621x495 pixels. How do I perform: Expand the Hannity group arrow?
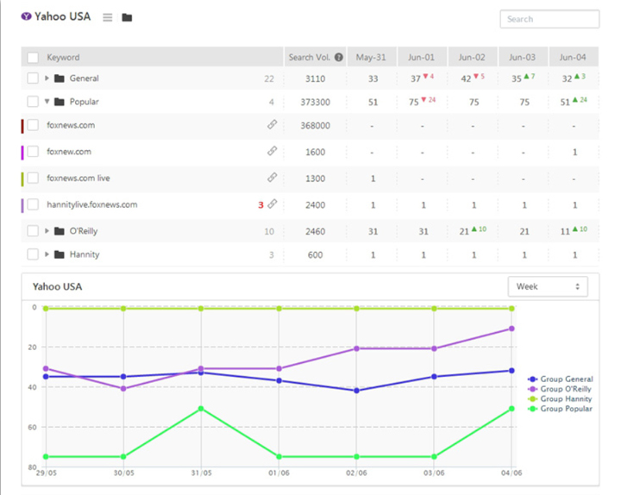[x=47, y=254]
